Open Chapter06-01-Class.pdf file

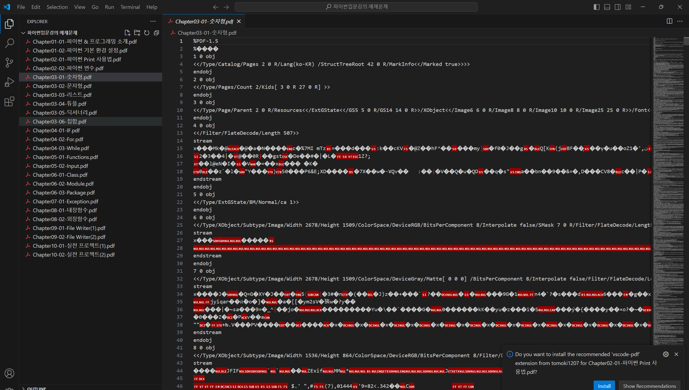point(91,175)
